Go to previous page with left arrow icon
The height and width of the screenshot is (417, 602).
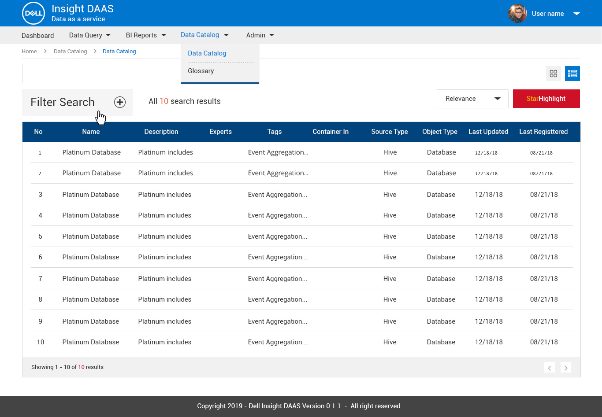pos(549,367)
